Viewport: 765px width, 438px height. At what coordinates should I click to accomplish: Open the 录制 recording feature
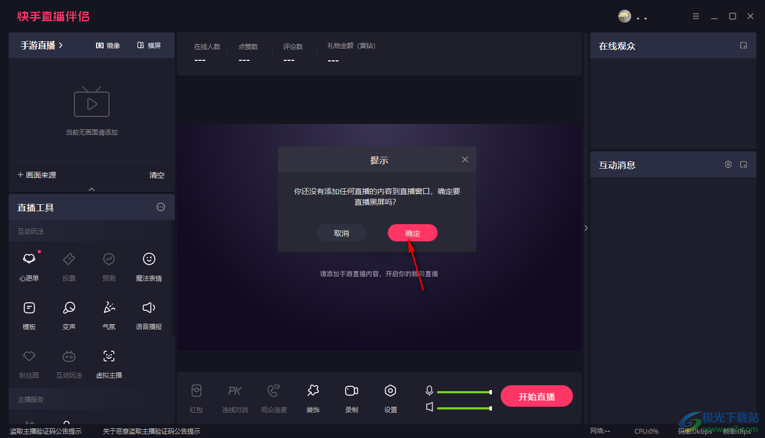click(352, 399)
